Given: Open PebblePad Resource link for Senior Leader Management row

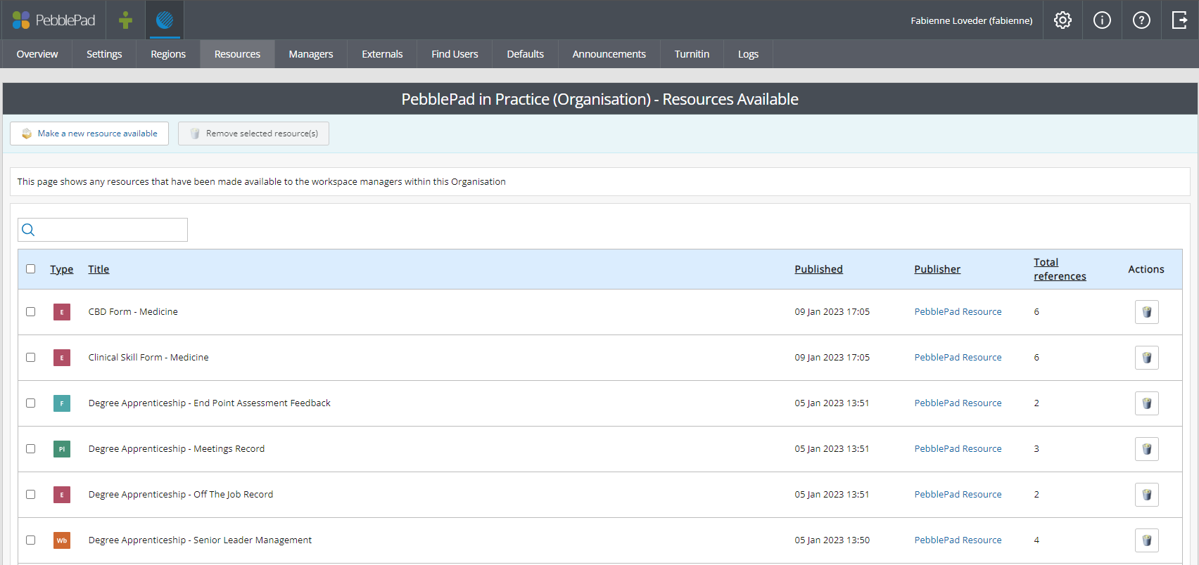Looking at the screenshot, I should (x=958, y=540).
